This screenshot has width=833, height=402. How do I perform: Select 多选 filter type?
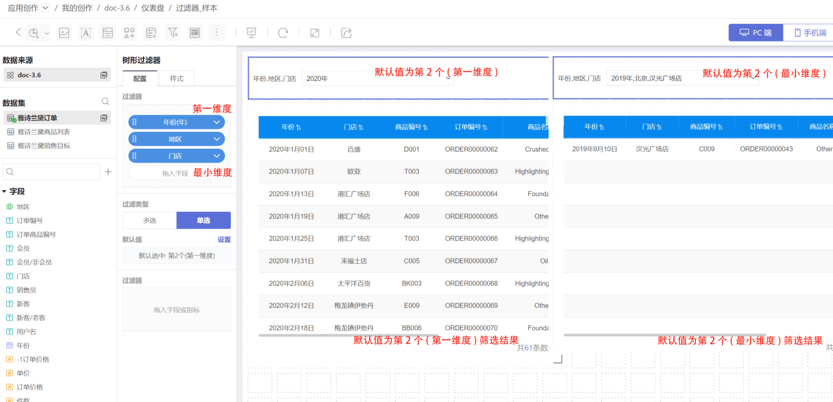click(149, 220)
